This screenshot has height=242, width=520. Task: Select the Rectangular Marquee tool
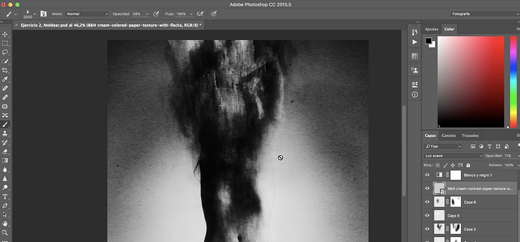(x=5, y=44)
